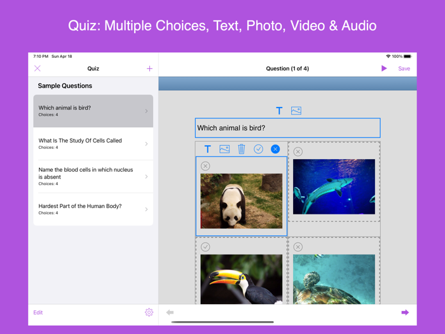Tap chevron beside 'Name the blood cells' question
Image resolution: width=445 pixels, height=334 pixels.
pos(146,176)
